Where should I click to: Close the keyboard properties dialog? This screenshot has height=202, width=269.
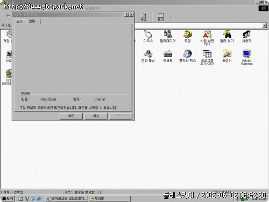point(131,15)
